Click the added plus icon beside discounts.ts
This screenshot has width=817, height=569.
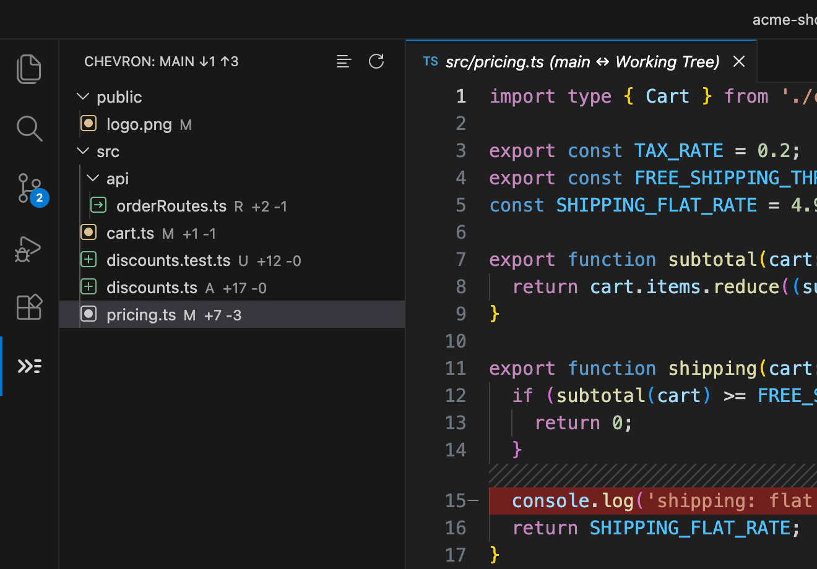coord(89,287)
